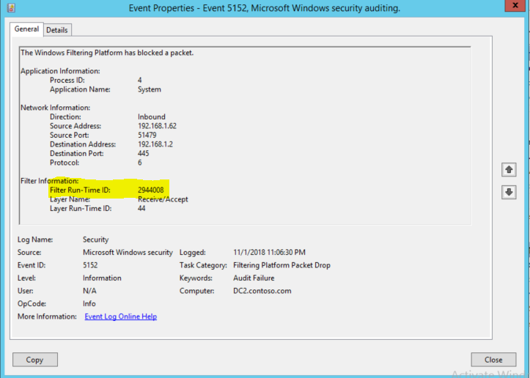Viewport: 530px width, 378px height.
Task: Click the up arrow for previous event
Action: (508, 170)
